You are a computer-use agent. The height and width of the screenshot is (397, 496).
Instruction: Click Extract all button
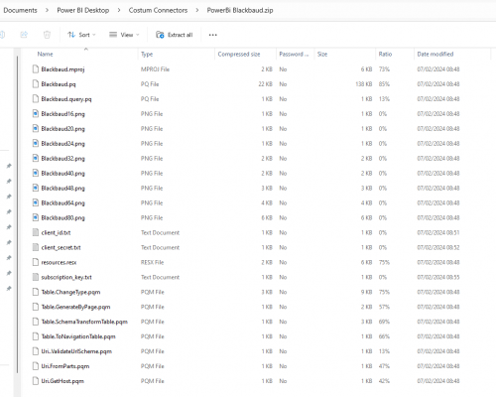click(x=175, y=35)
